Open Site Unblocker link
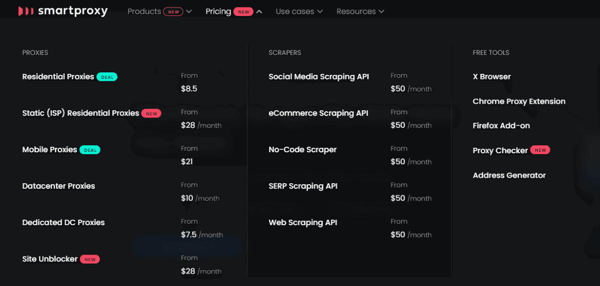The width and height of the screenshot is (600, 286). point(50,259)
